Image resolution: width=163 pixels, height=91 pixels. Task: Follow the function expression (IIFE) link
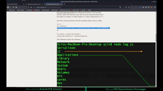(66, 13)
